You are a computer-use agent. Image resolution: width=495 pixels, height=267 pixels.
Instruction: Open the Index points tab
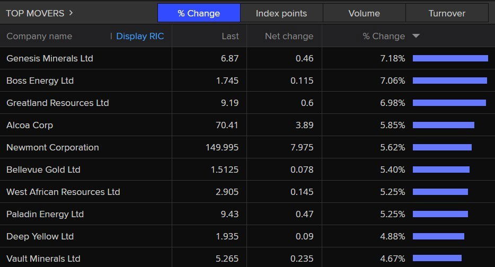pos(281,13)
